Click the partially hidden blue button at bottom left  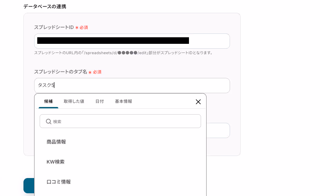[29, 186]
